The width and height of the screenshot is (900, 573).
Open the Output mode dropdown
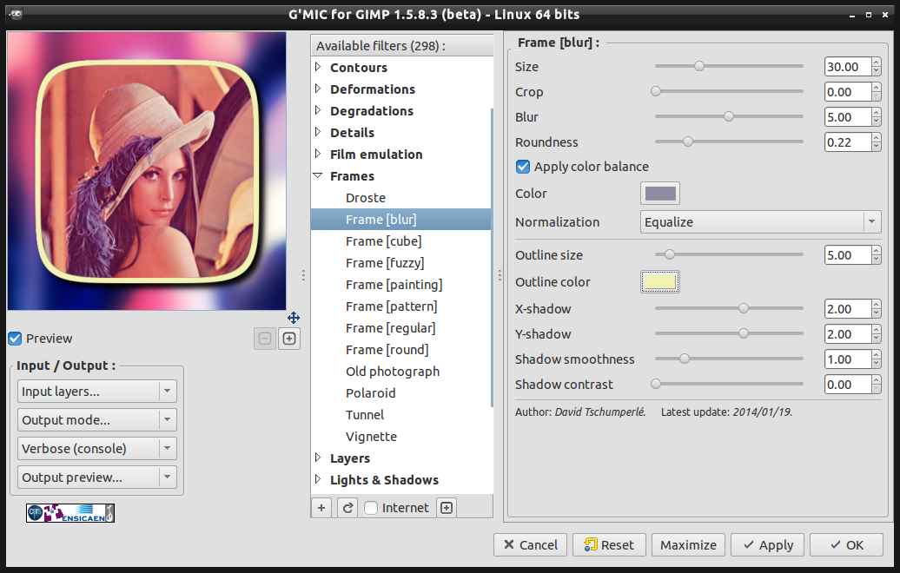[97, 420]
